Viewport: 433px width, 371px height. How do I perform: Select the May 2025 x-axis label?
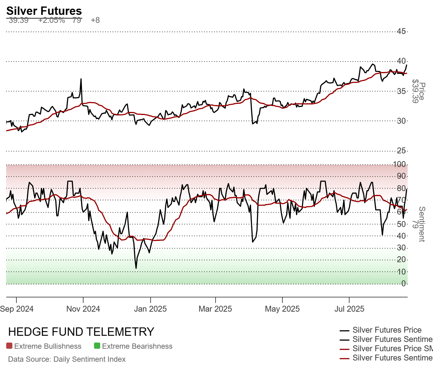282,309
